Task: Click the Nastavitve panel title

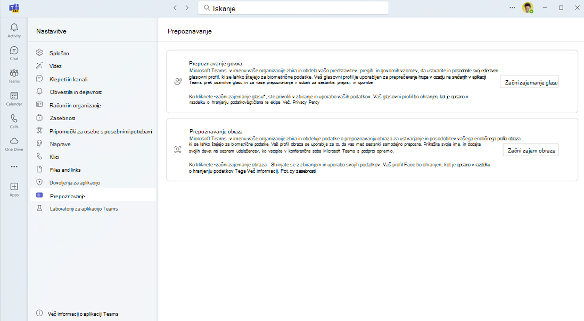Action: [x=52, y=31]
